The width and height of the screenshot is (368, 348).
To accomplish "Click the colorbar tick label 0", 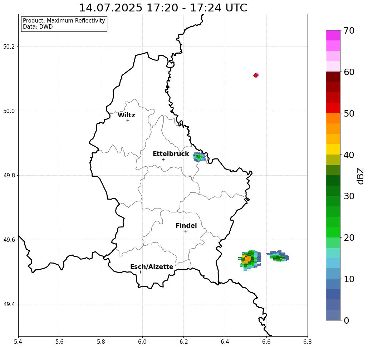I will point(347,320).
